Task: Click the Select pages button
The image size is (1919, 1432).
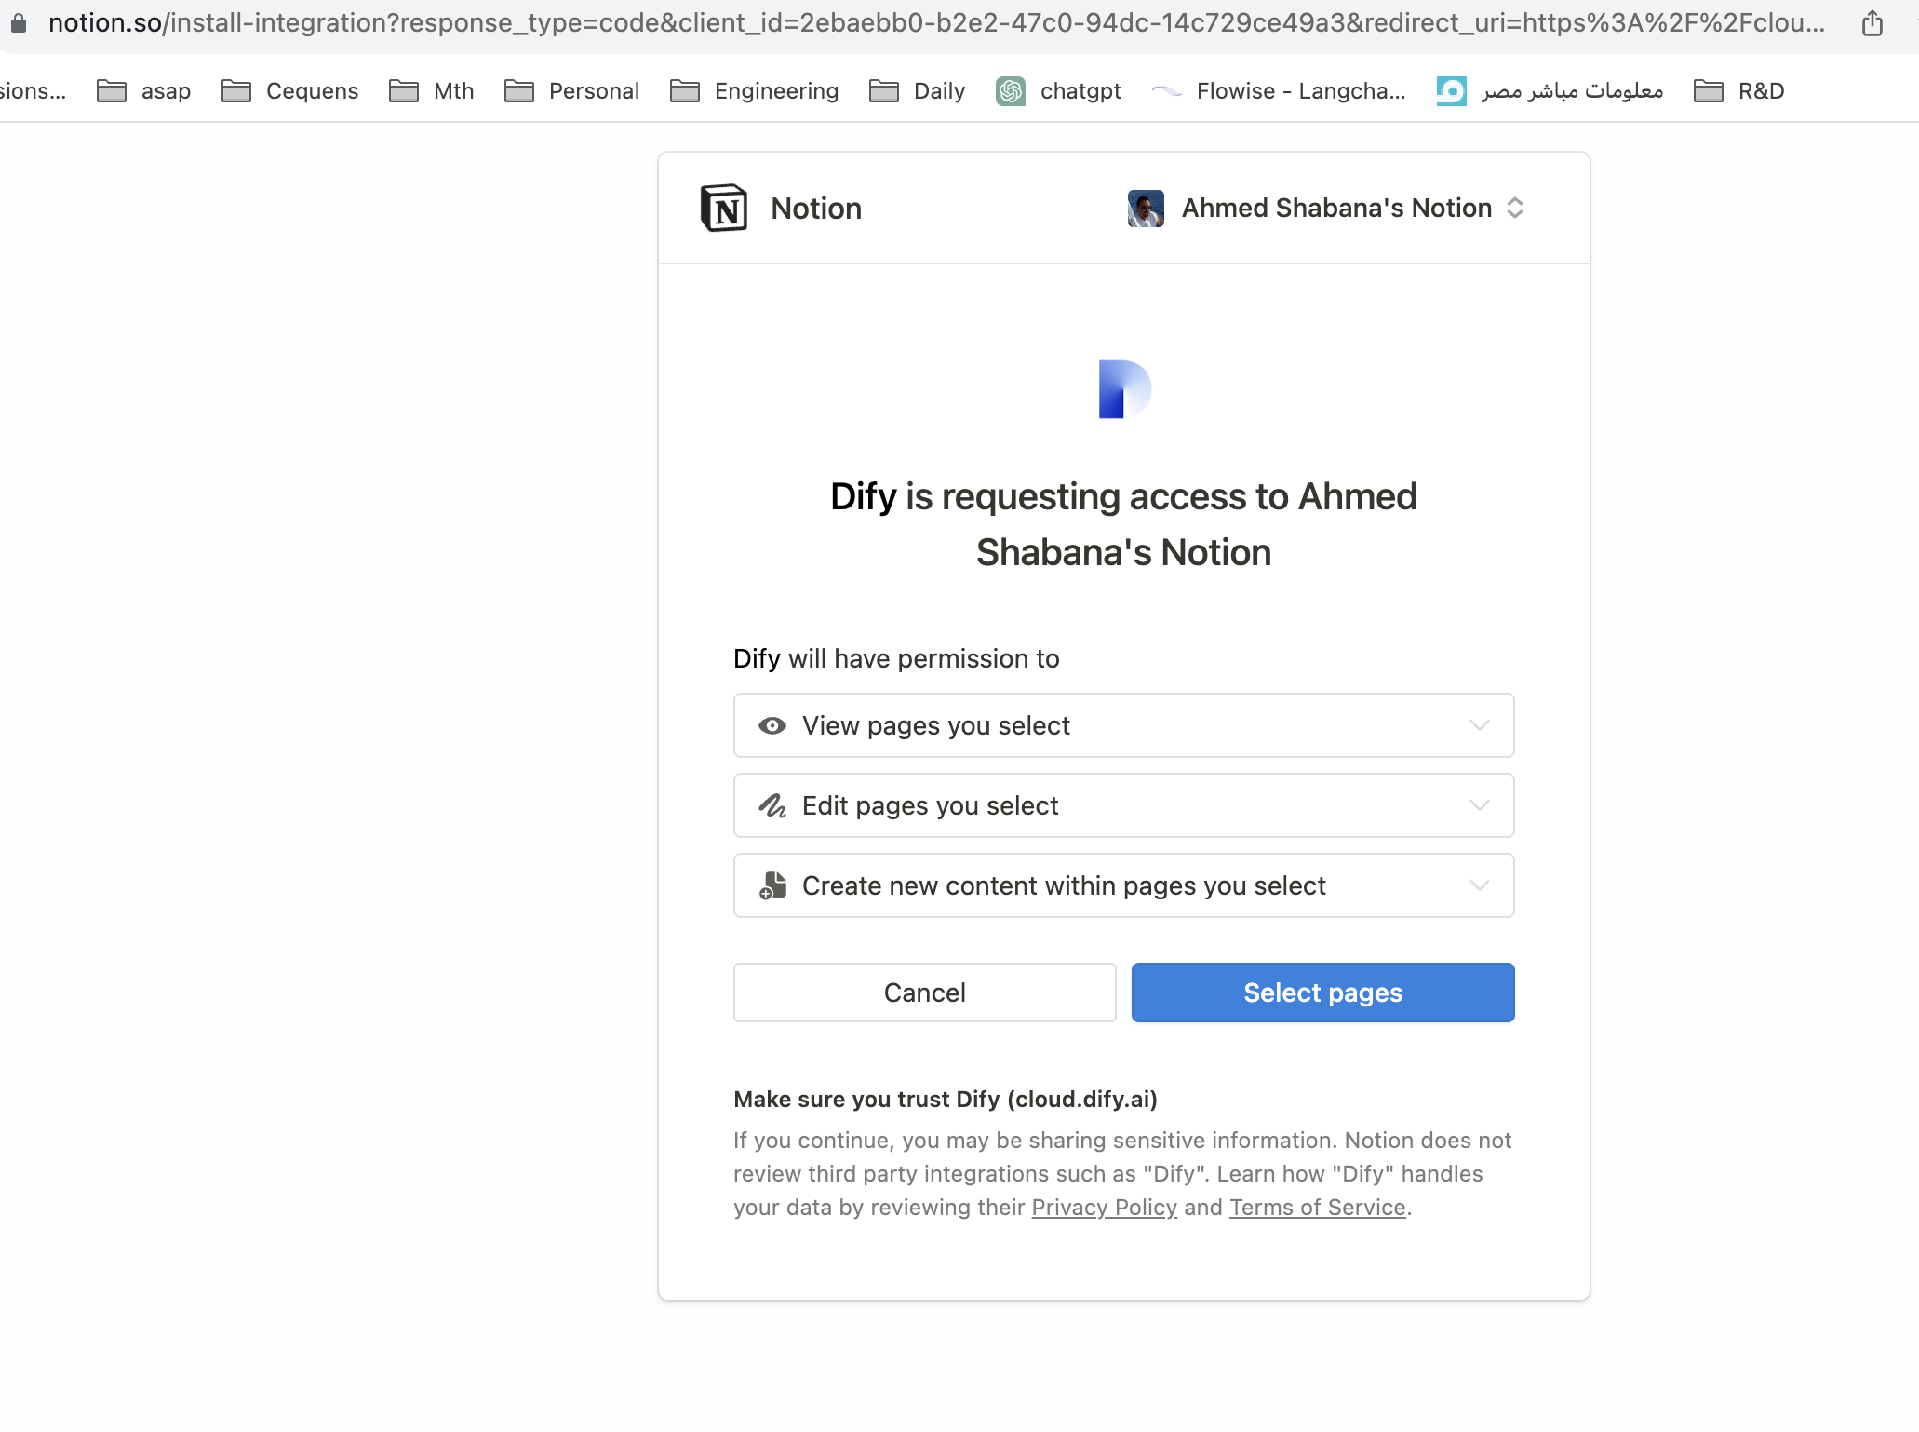Action: 1322,992
